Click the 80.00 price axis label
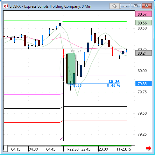The image size is (155, 155). pos(142,71)
